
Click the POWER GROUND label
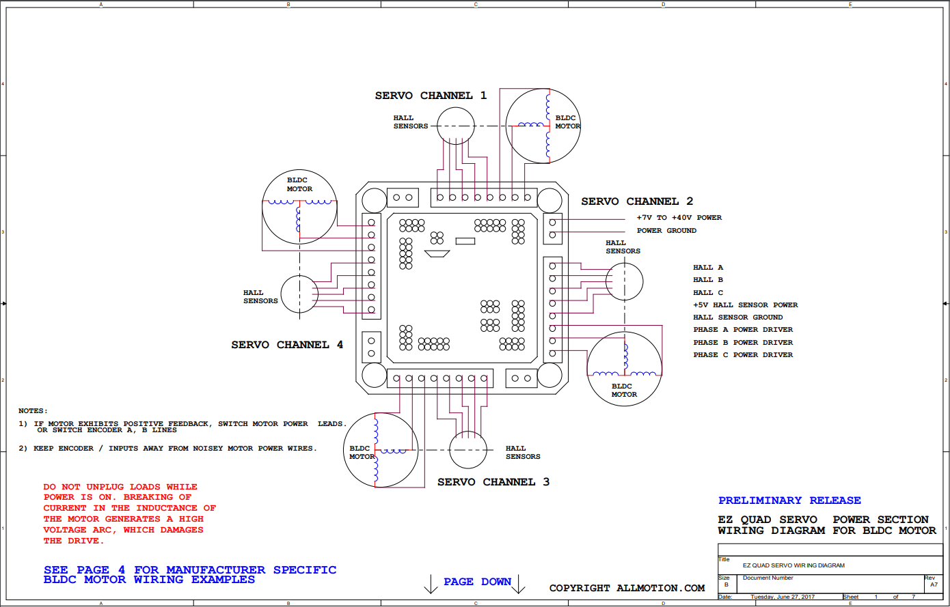pos(667,231)
